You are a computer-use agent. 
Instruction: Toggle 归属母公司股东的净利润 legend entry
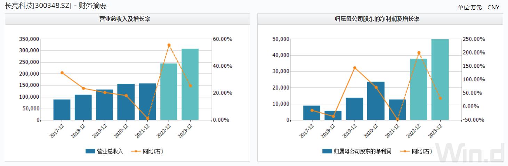click(x=357, y=151)
